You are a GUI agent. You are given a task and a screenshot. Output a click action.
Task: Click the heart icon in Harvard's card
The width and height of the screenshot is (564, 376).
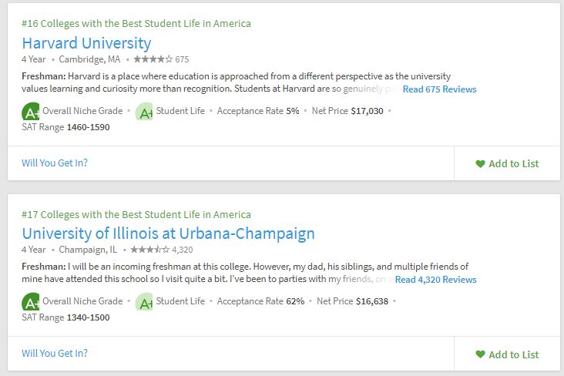[480, 163]
